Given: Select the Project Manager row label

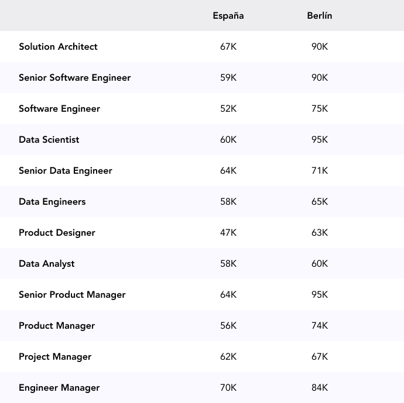Looking at the screenshot, I should [55, 357].
